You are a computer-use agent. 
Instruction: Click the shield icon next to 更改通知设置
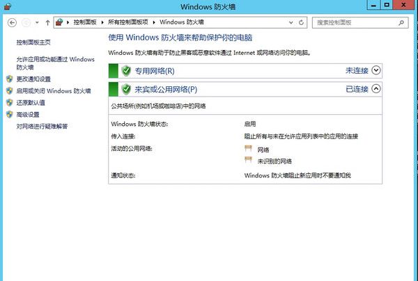(x=9, y=79)
